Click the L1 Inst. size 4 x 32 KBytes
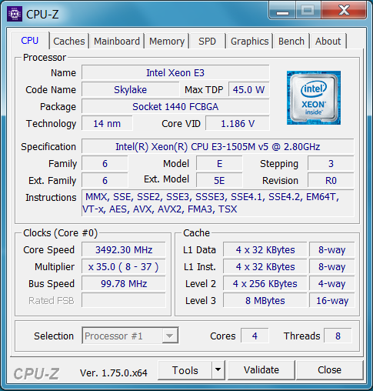This screenshot has width=373, height=391. tap(265, 266)
